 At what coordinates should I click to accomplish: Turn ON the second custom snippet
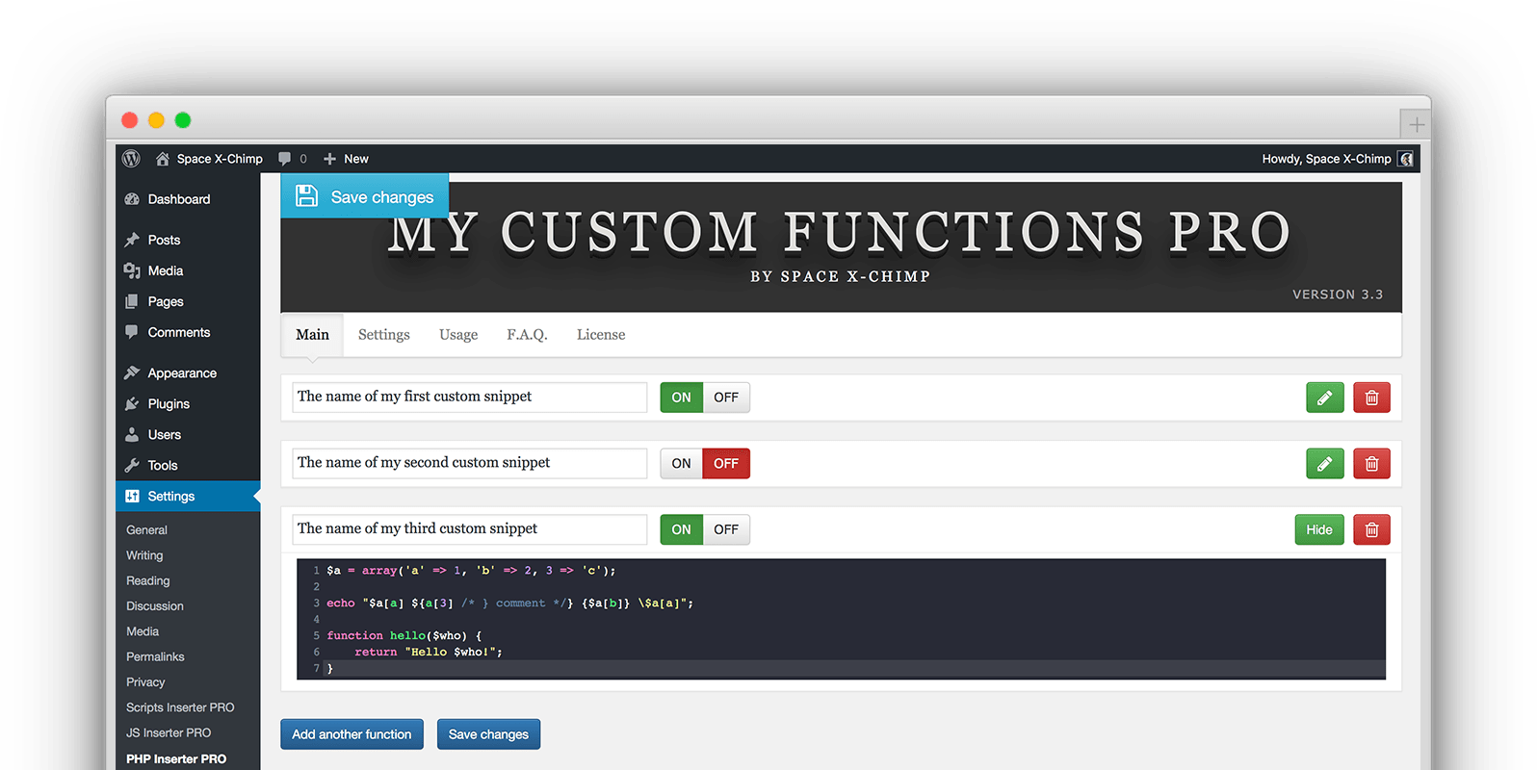pos(681,464)
